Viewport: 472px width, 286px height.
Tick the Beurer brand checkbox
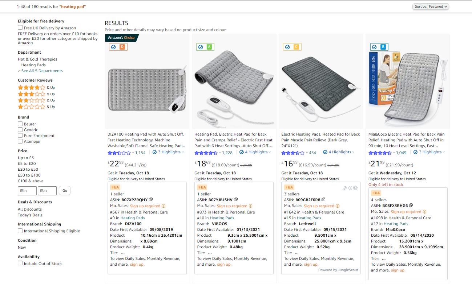pos(20,124)
